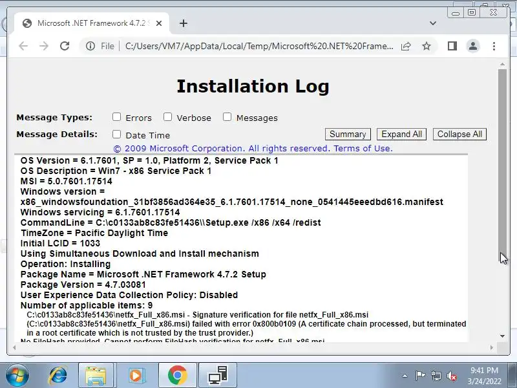Open the Chrome side panel

tap(452, 46)
